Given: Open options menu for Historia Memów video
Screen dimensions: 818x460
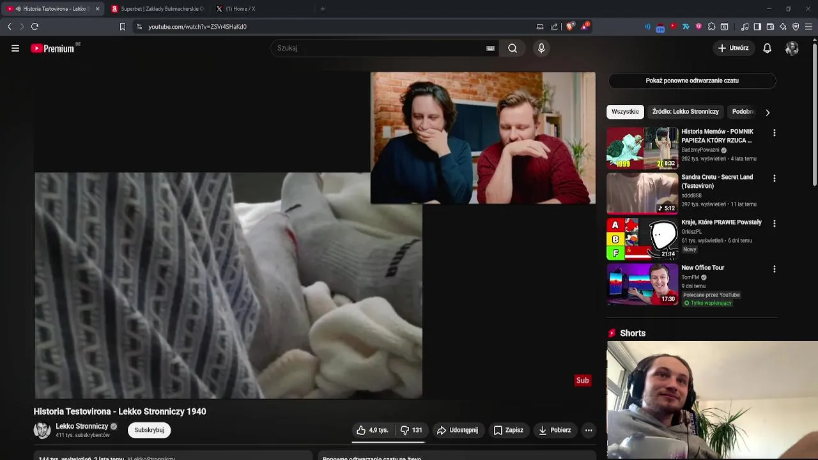Looking at the screenshot, I should (775, 133).
